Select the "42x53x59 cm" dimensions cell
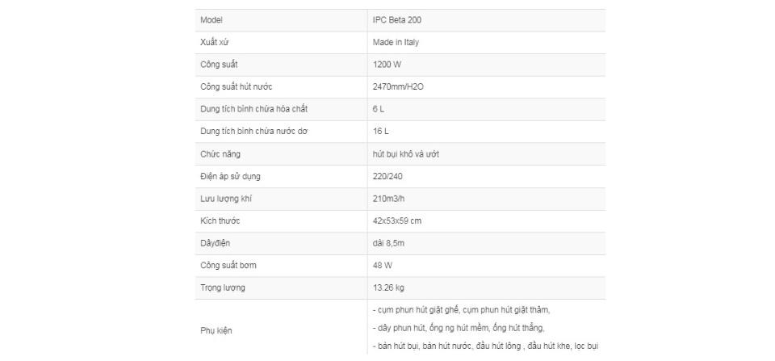Viewport: 775px width, 361px height. pyautogui.click(x=397, y=220)
